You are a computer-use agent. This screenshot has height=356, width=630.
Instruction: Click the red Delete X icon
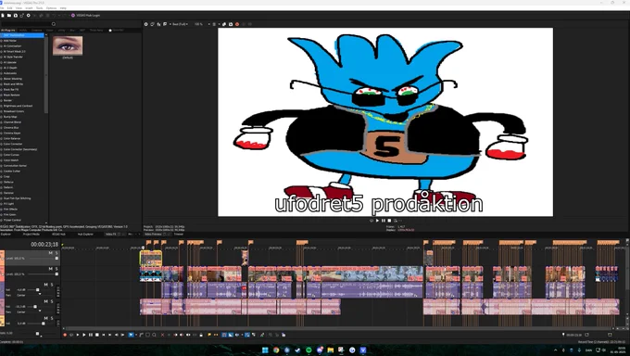pyautogui.click(x=162, y=335)
